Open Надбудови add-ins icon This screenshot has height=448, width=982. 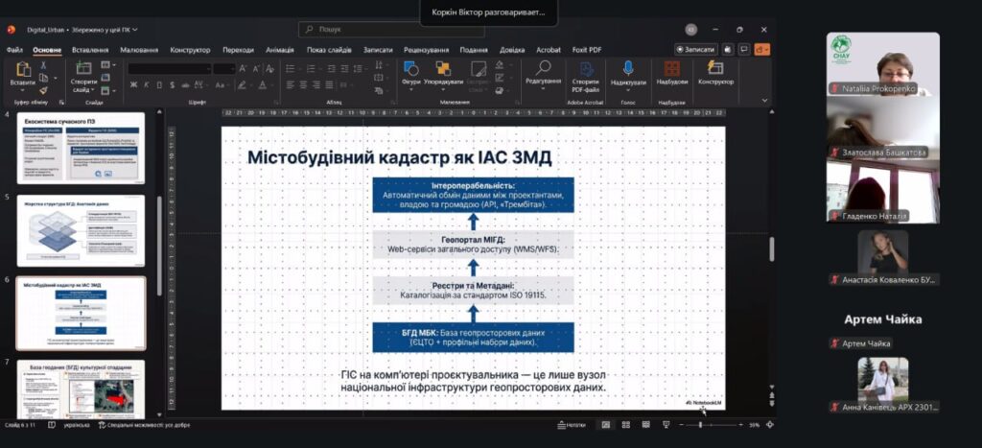click(672, 70)
